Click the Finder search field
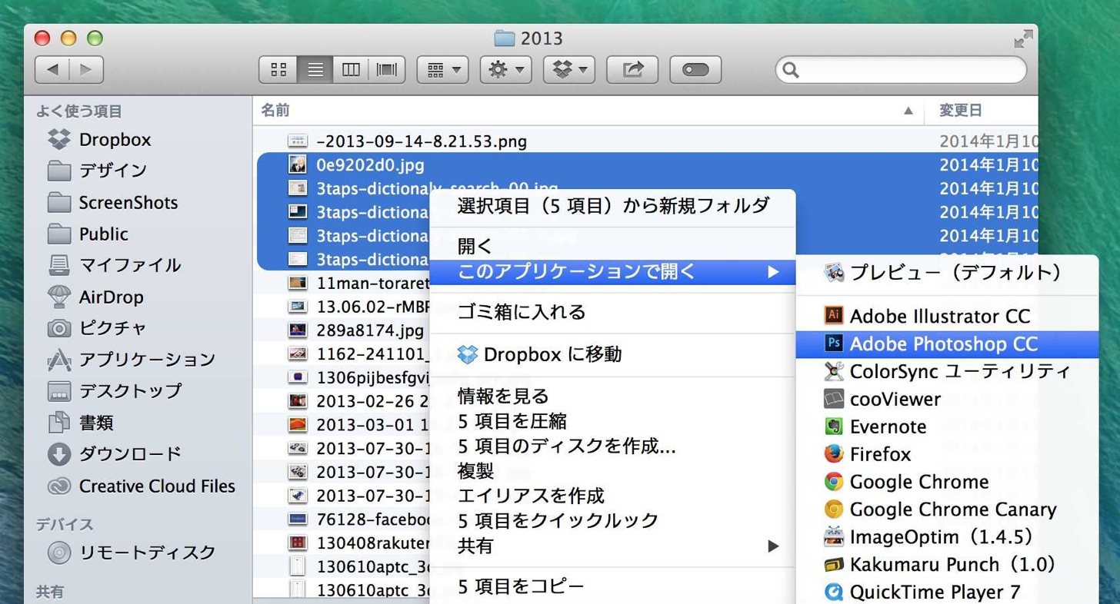The width and height of the screenshot is (1120, 604). (x=901, y=70)
